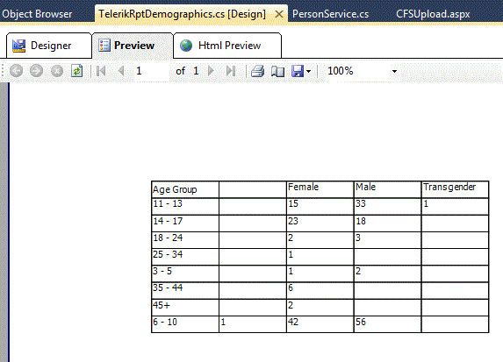
Task: Click the Navigate Back toolbar icon
Action: click(x=17, y=71)
